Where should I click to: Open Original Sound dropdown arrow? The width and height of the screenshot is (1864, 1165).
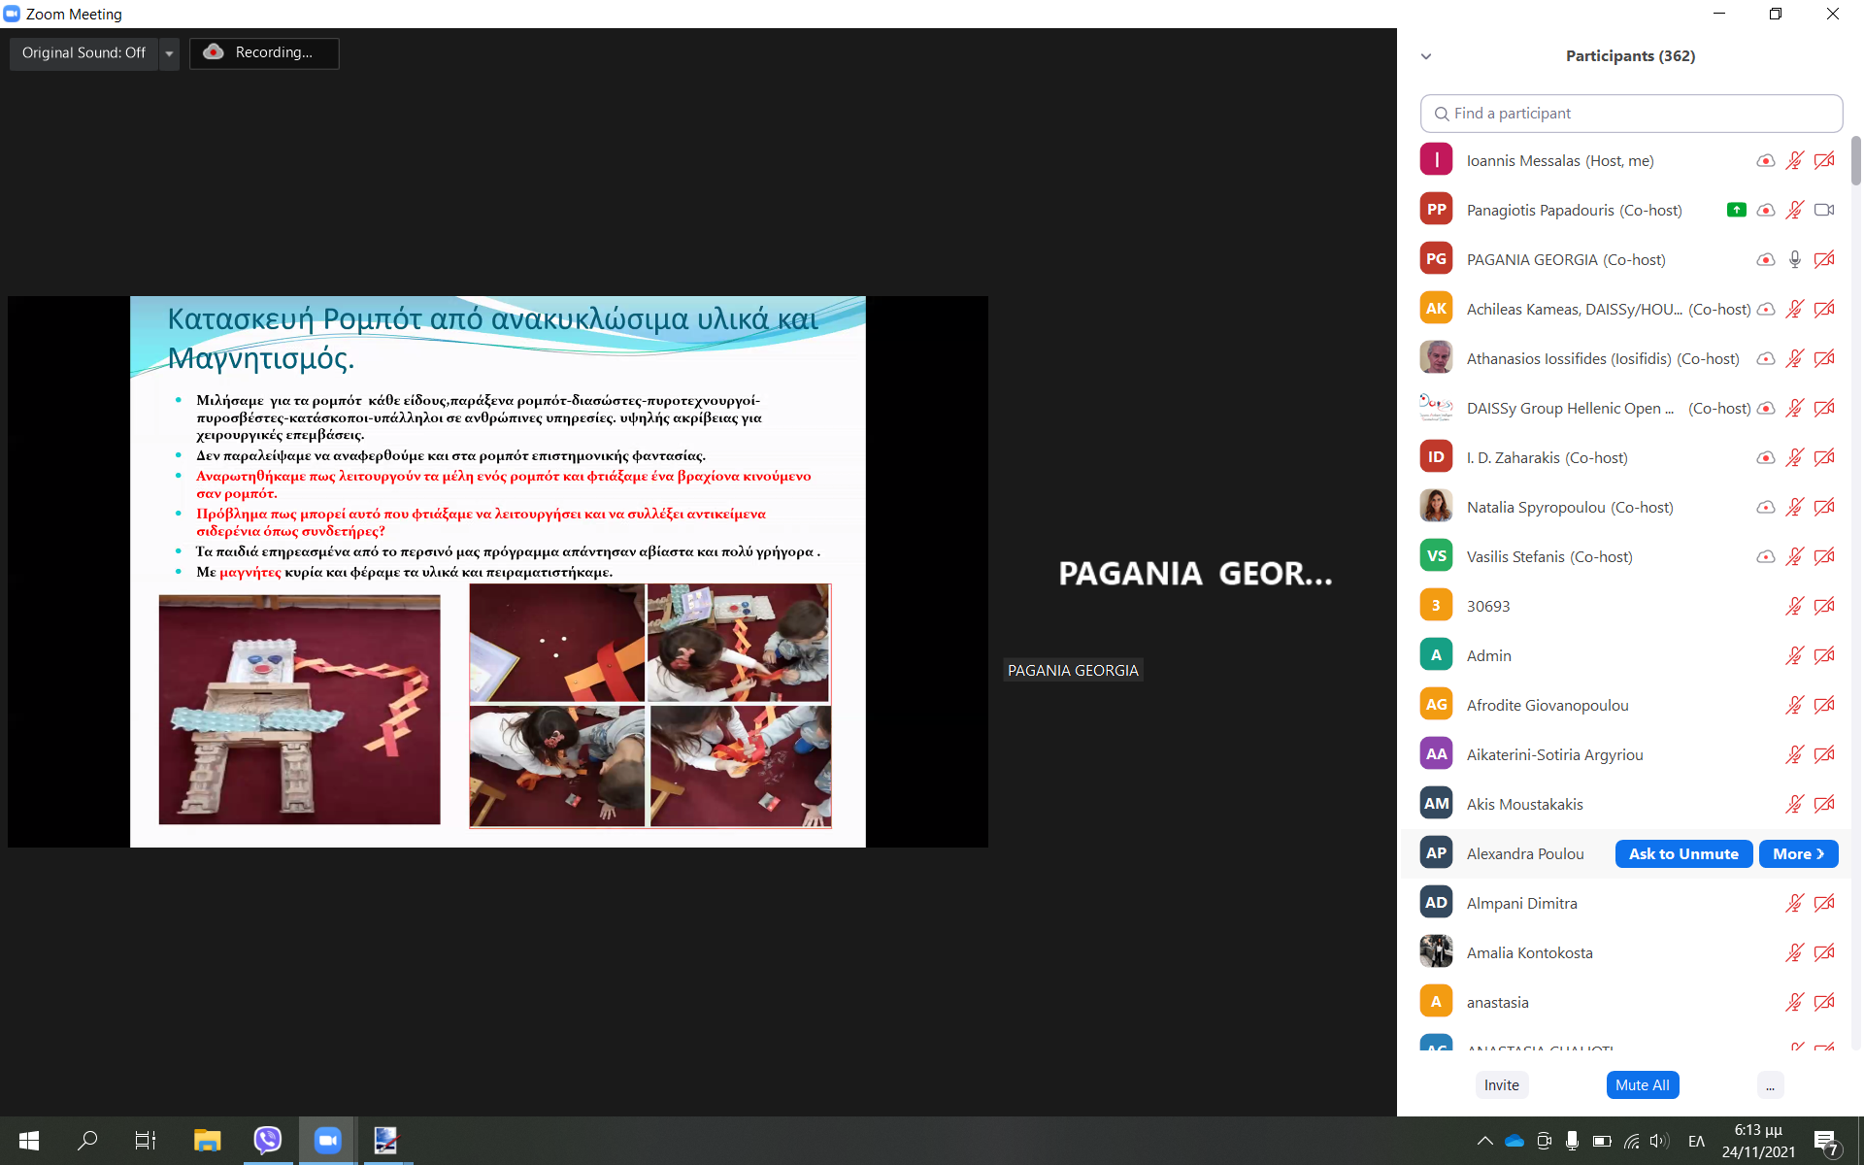pos(169,53)
